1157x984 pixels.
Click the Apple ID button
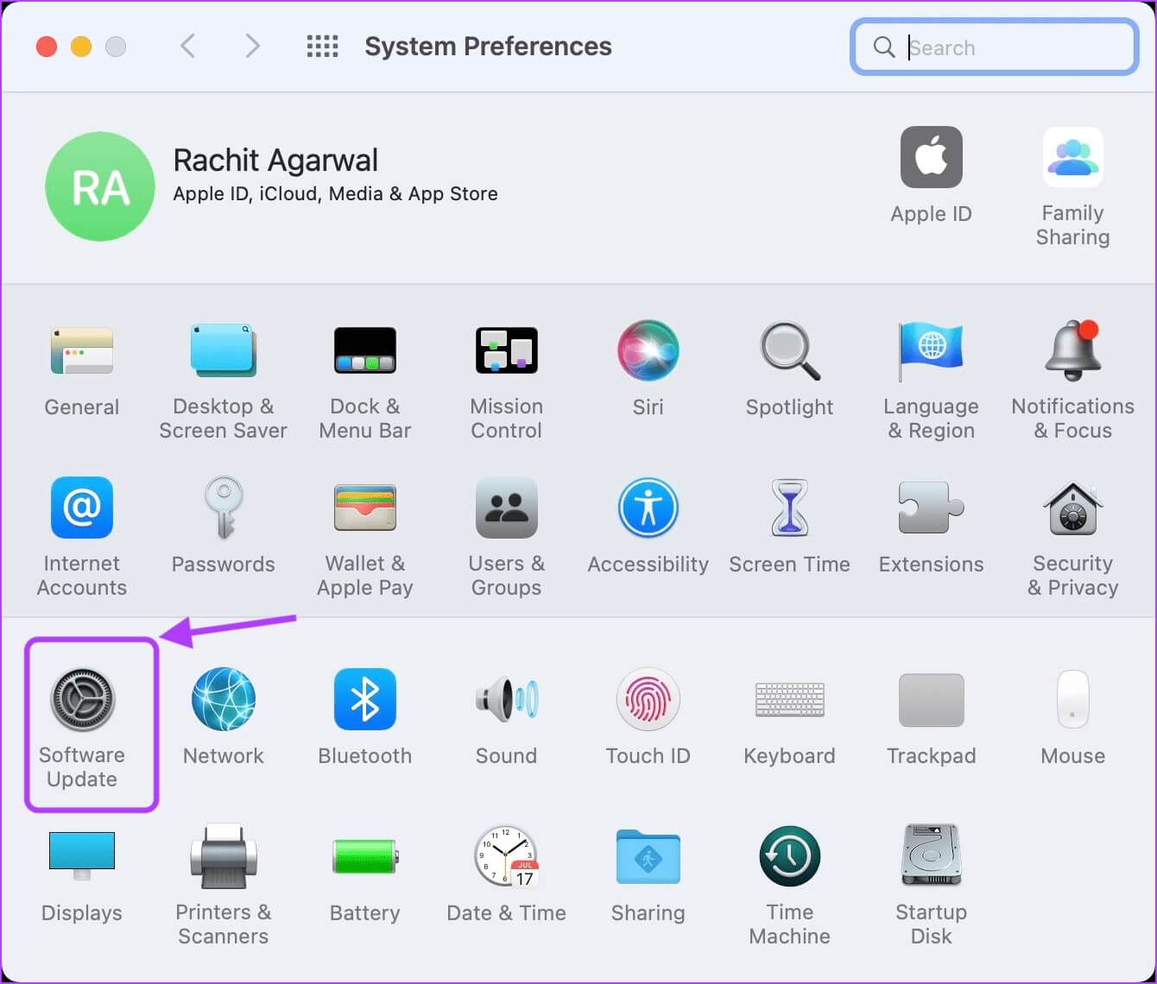click(x=931, y=158)
